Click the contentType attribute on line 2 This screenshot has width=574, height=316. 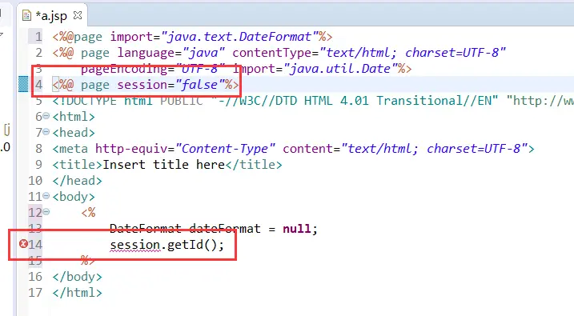pyautogui.click(x=275, y=53)
